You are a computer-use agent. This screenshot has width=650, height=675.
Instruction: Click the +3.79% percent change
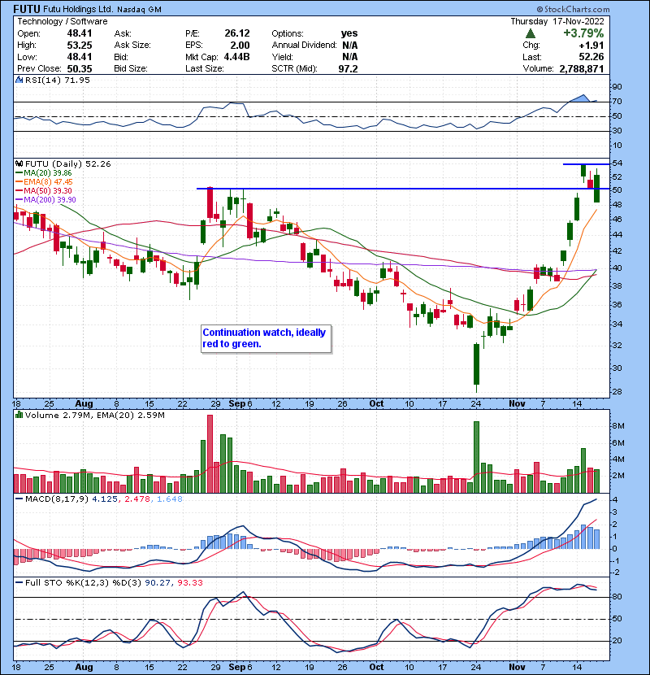(583, 33)
